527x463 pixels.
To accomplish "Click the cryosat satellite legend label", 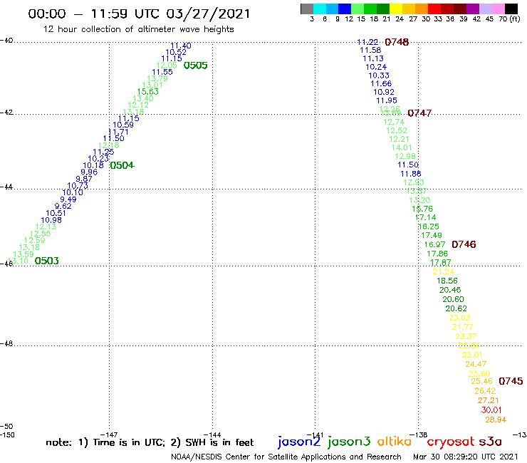I will click(x=451, y=442).
